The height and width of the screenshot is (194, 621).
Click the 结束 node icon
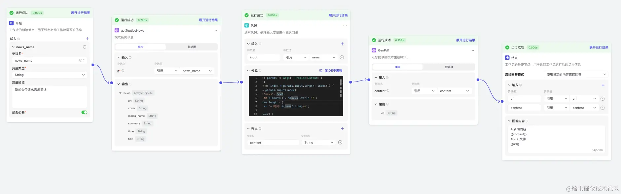507,57
